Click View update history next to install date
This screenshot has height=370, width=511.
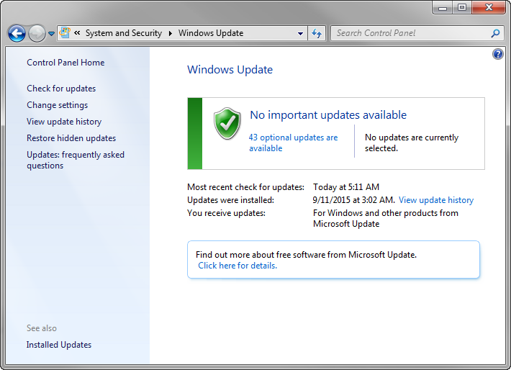tap(436, 200)
